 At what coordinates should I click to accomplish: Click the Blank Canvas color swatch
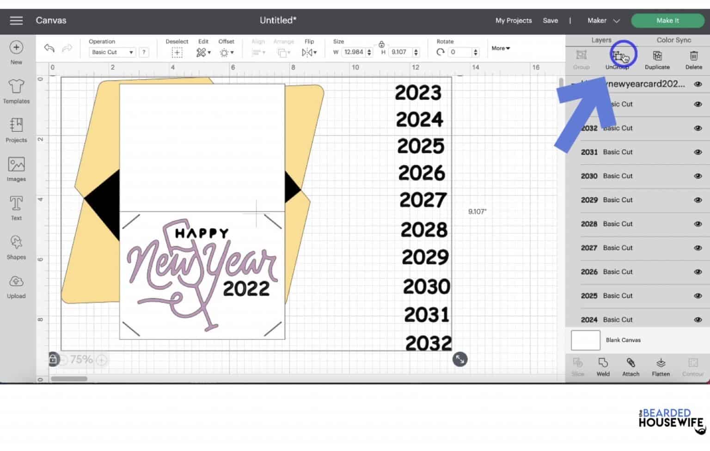pos(585,340)
